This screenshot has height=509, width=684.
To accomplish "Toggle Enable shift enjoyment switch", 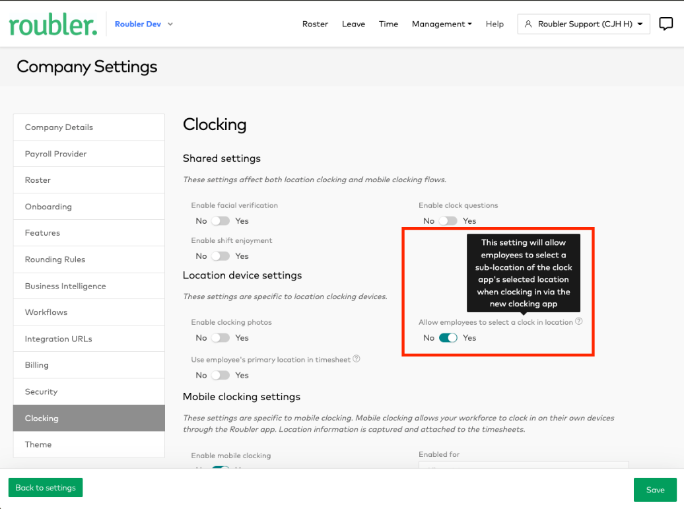I will pos(221,256).
